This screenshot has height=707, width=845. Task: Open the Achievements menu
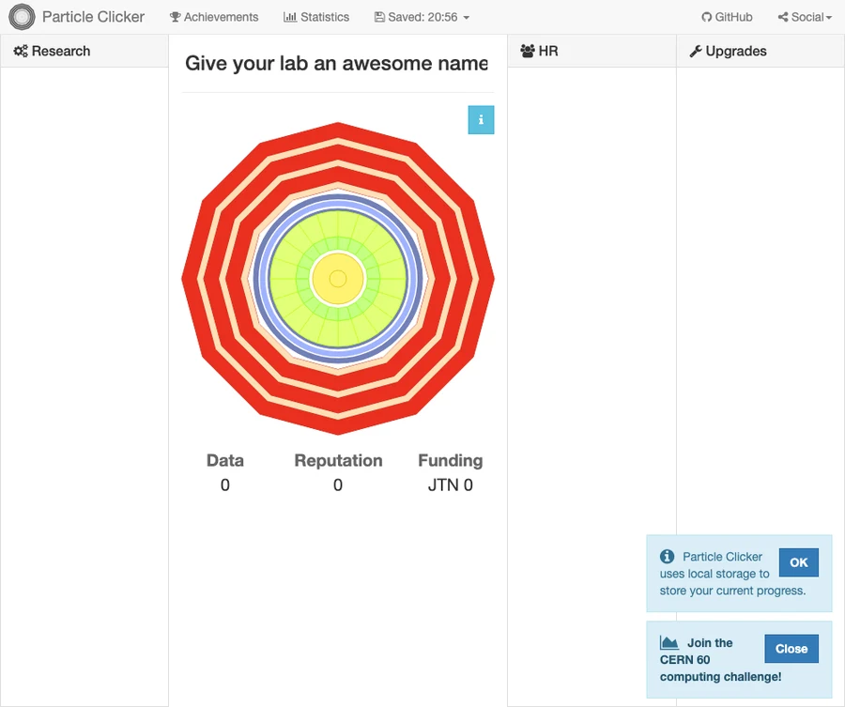214,17
